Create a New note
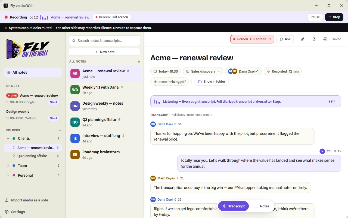The width and height of the screenshot is (348, 218). 104,52
